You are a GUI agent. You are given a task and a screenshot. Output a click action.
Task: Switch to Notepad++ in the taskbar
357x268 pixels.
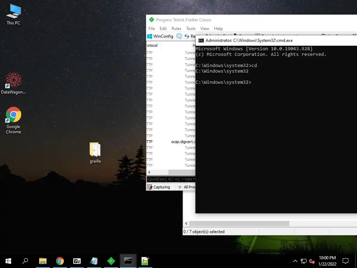[x=145, y=261]
